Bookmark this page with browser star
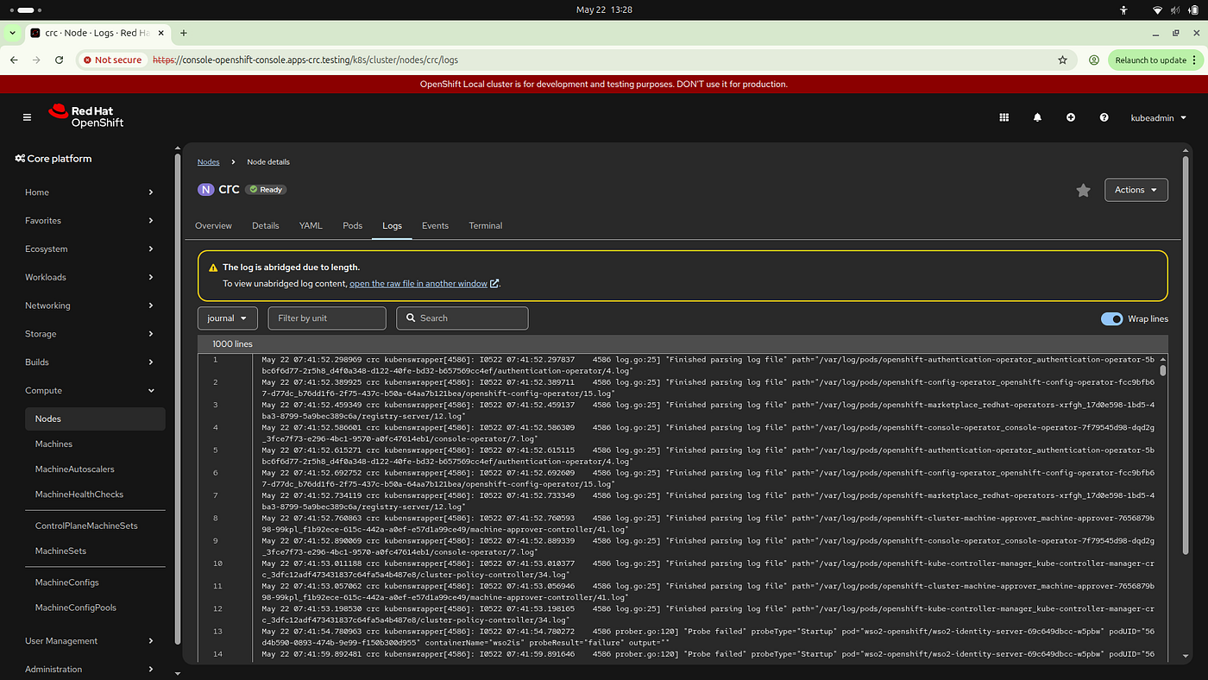The image size is (1208, 680). point(1062,60)
